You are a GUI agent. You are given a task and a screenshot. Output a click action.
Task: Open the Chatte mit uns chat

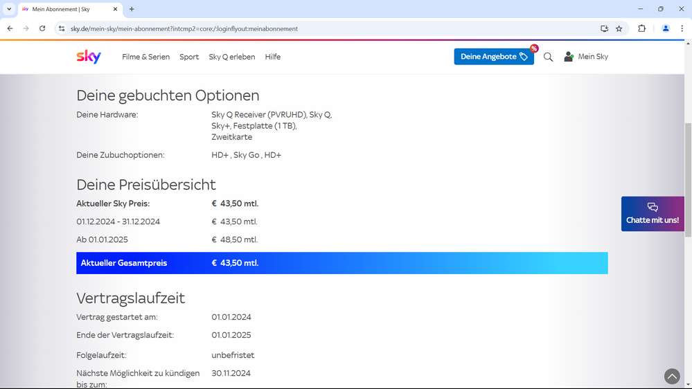(653, 214)
